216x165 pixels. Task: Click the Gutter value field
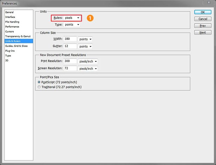[70, 46]
